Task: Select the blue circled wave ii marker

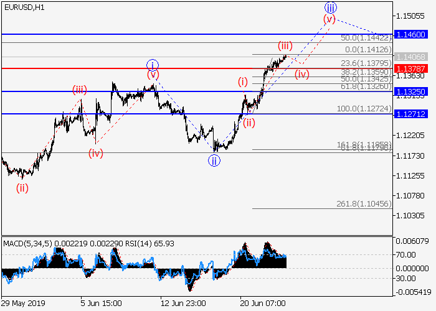Action: (214, 161)
